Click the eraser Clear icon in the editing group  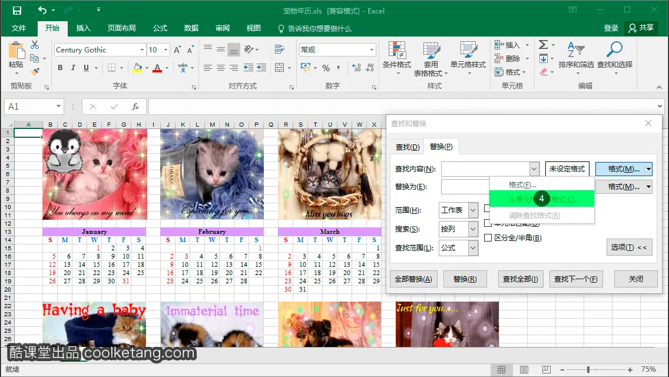pyautogui.click(x=544, y=72)
